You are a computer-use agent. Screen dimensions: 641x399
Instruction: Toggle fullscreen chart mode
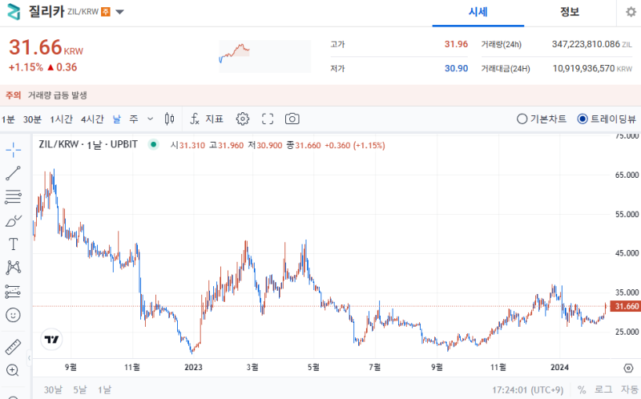[x=268, y=119]
